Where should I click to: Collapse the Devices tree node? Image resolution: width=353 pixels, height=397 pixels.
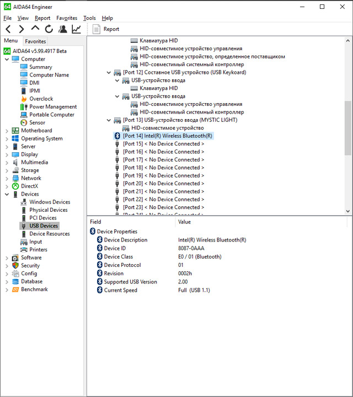[x=7, y=194]
